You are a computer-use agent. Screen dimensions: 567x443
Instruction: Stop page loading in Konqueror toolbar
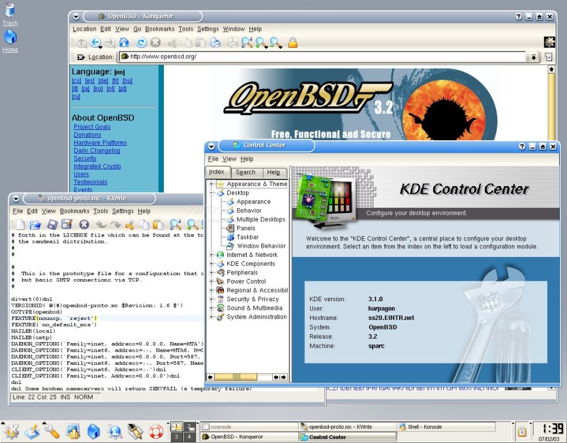pyautogui.click(x=155, y=43)
